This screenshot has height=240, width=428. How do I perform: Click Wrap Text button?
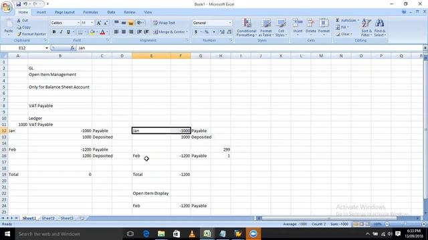(164, 23)
